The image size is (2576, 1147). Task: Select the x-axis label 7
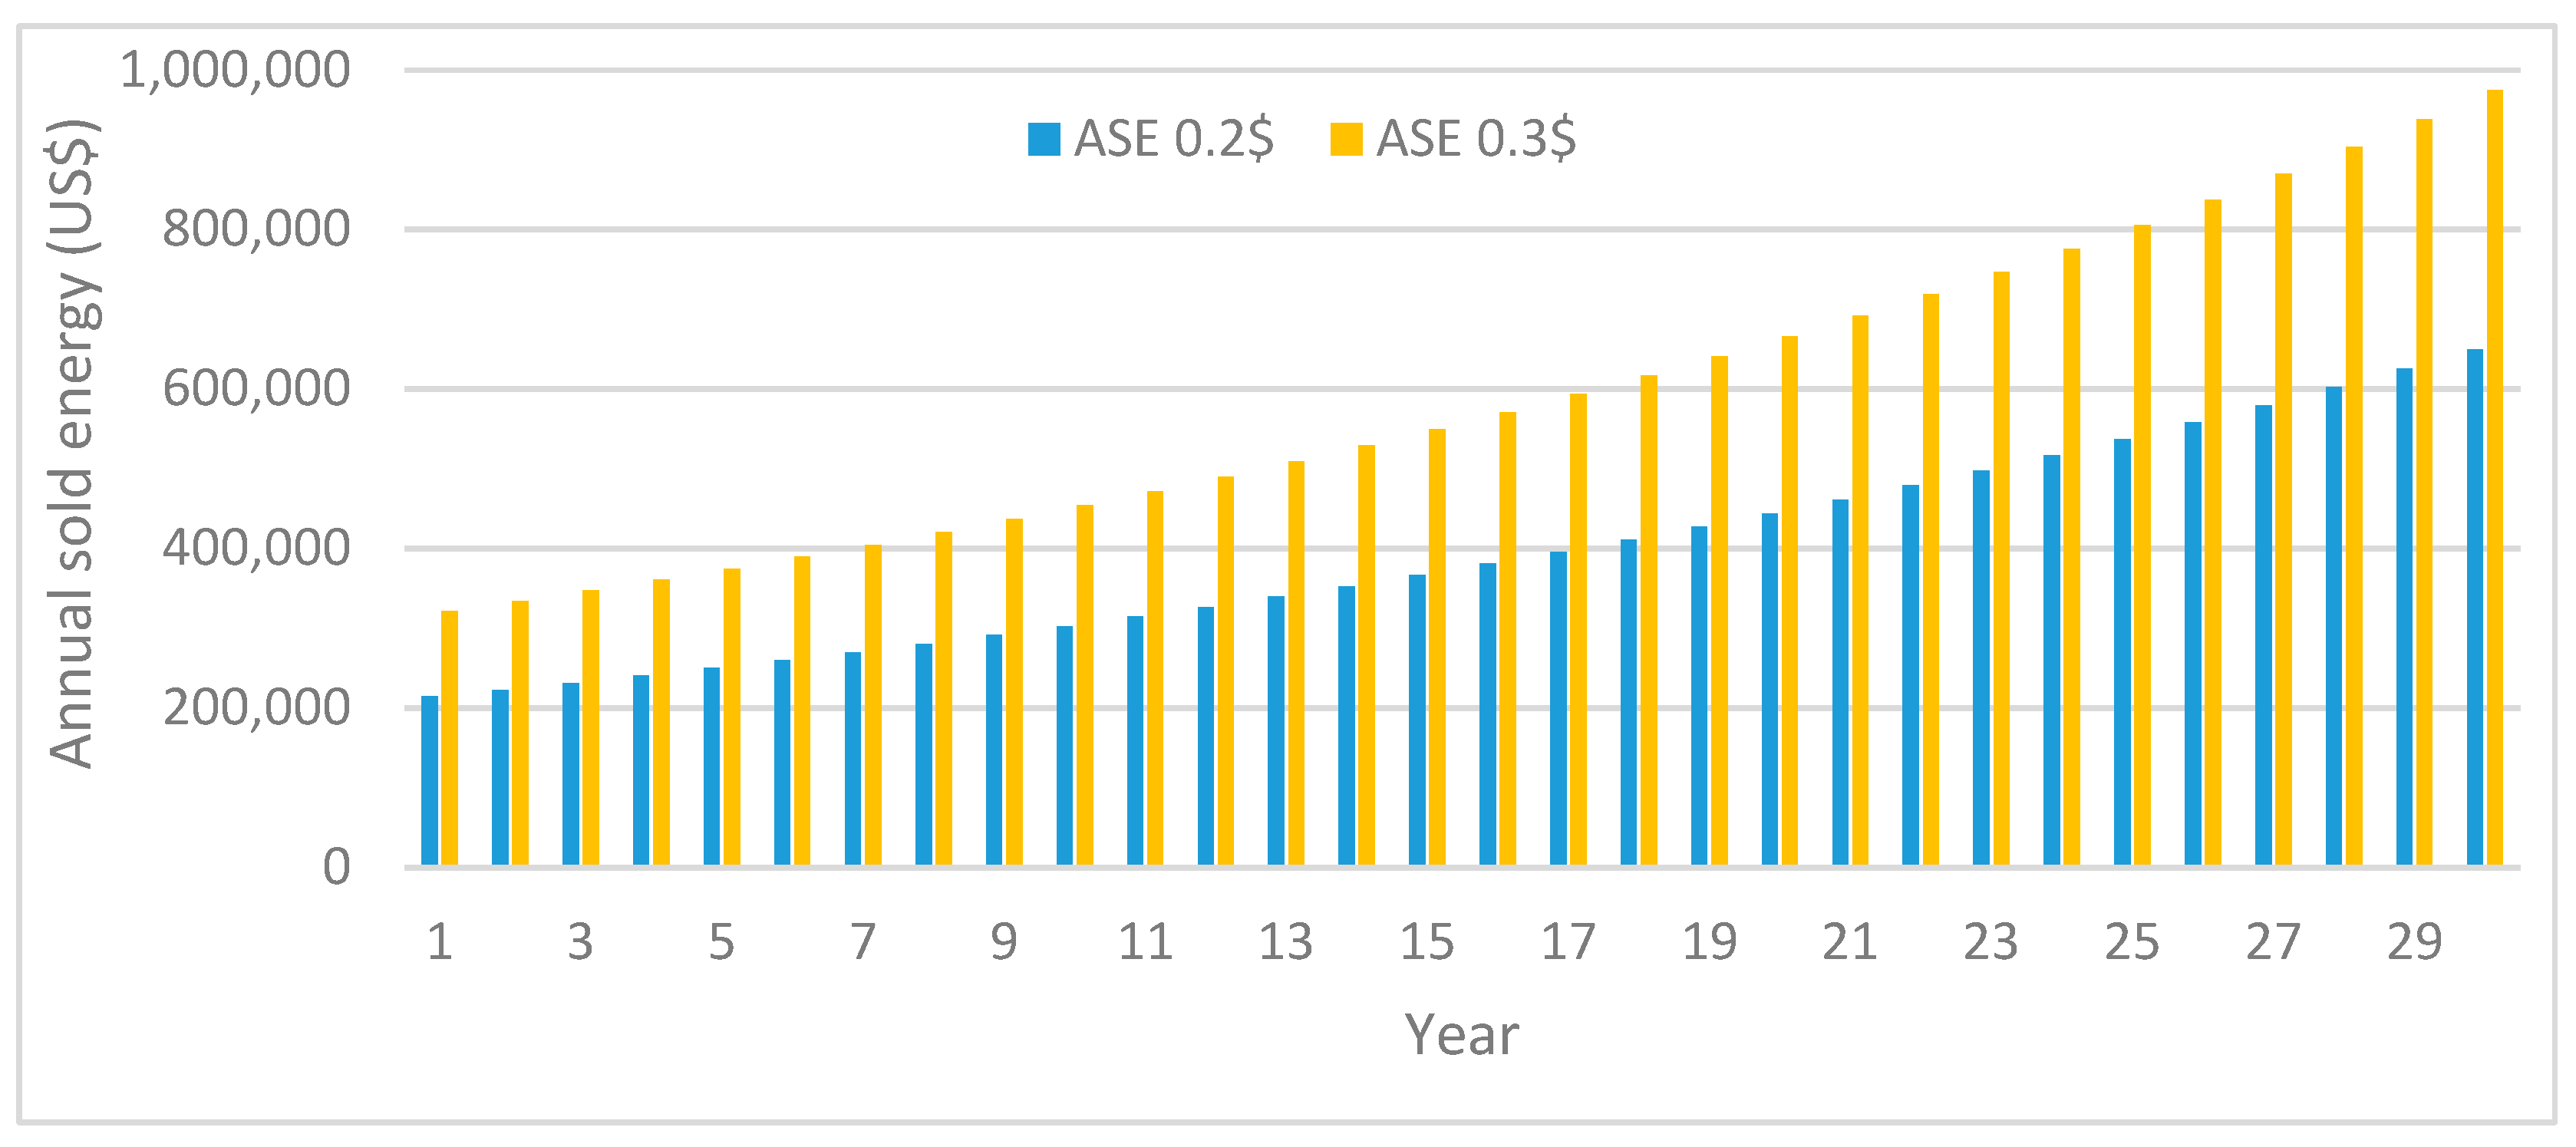point(863,942)
